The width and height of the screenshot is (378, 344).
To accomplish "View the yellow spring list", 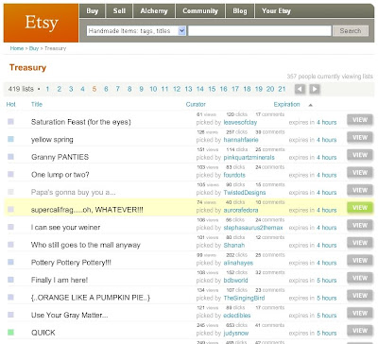I will click(x=360, y=138).
